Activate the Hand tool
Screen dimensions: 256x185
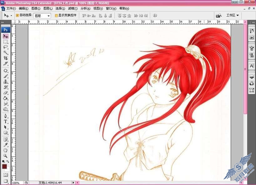6,150
